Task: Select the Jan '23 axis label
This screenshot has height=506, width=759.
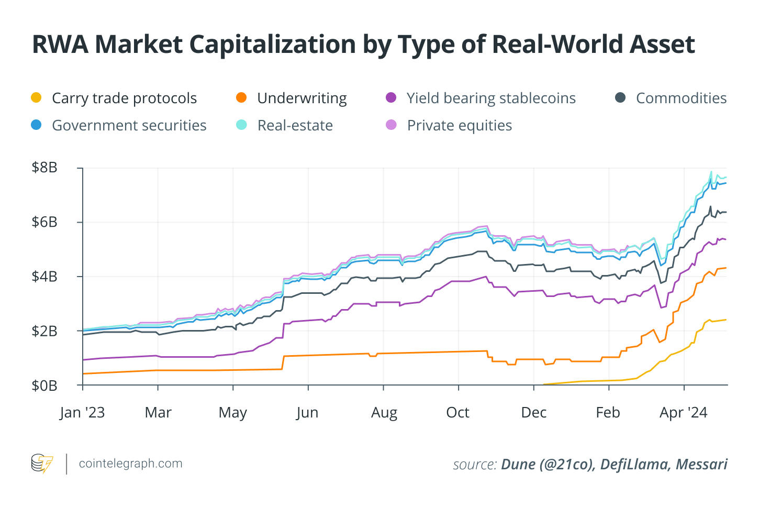Action: [x=82, y=413]
